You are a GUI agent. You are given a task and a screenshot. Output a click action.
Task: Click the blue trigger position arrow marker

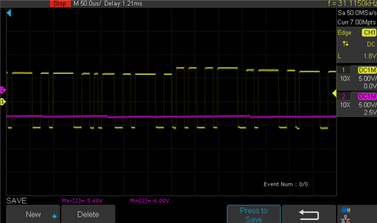point(9,13)
